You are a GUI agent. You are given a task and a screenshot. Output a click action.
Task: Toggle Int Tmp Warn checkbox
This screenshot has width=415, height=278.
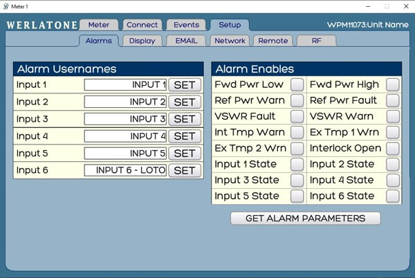pyautogui.click(x=297, y=132)
